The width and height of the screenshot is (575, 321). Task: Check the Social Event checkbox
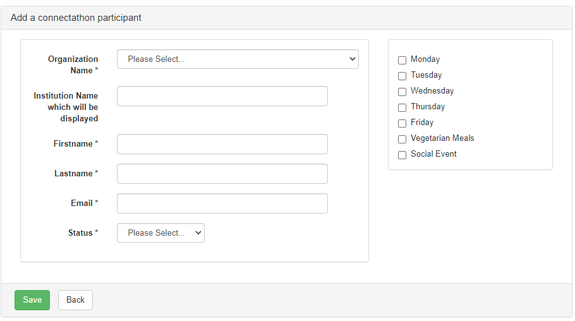402,155
